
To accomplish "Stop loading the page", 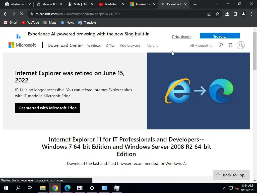I will [22, 14].
